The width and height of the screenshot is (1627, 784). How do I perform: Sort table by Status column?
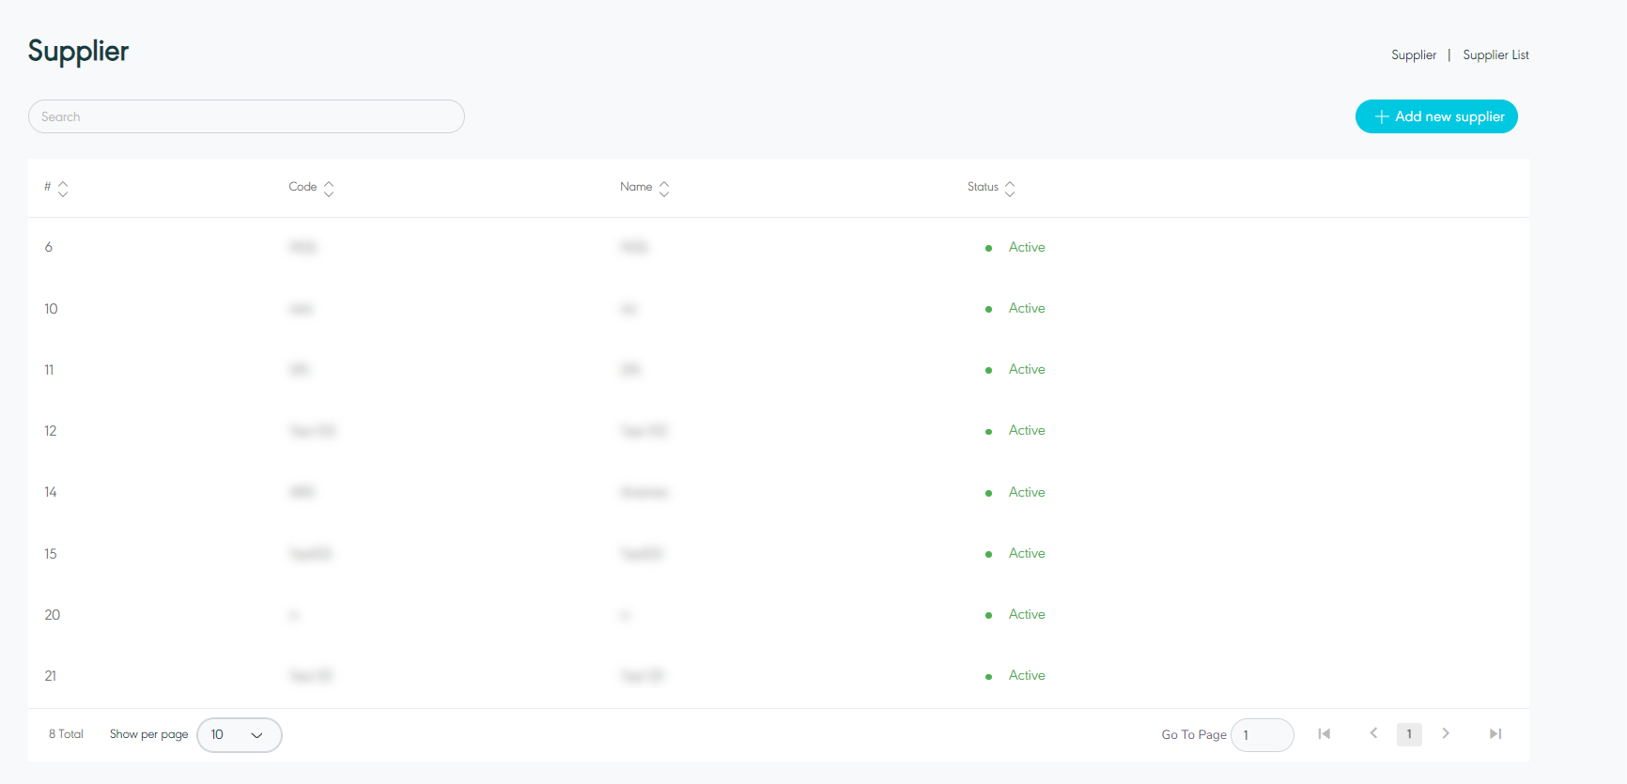pos(1010,189)
